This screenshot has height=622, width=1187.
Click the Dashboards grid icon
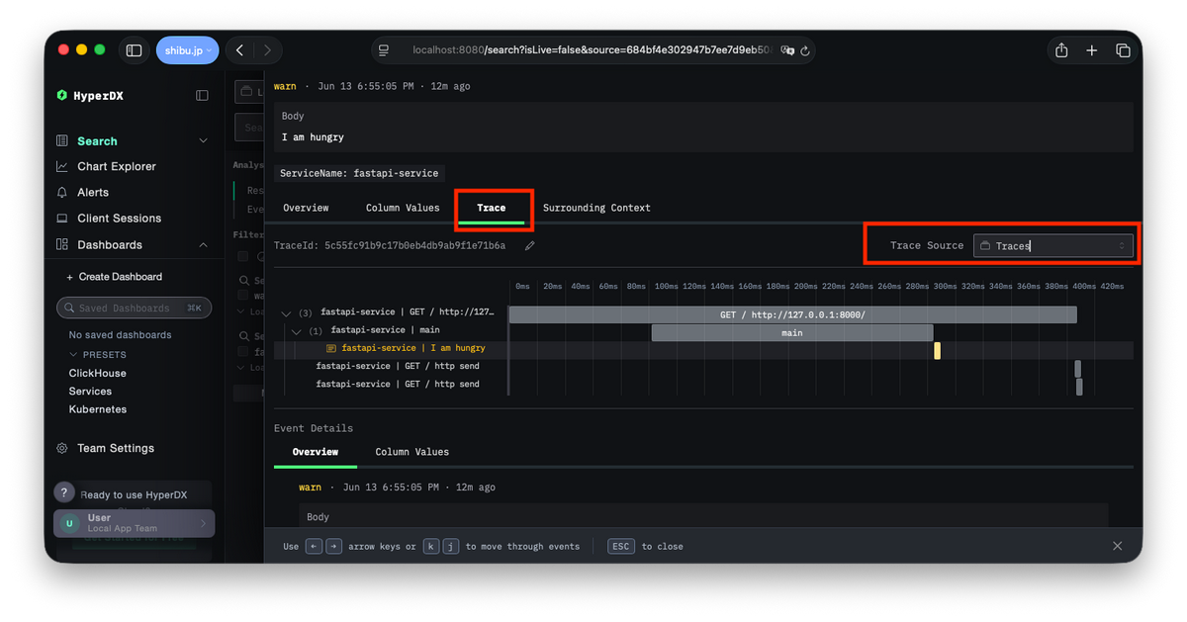pyautogui.click(x=62, y=245)
